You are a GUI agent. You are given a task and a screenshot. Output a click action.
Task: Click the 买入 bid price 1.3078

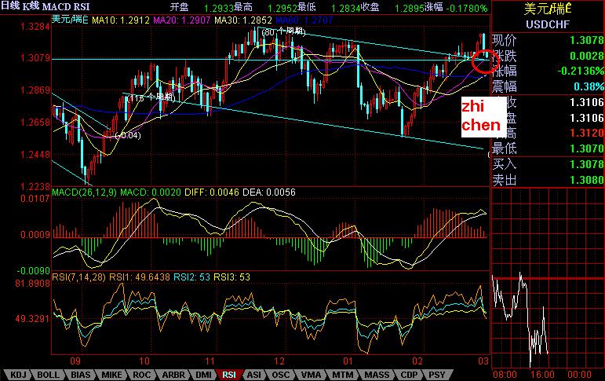(x=586, y=164)
